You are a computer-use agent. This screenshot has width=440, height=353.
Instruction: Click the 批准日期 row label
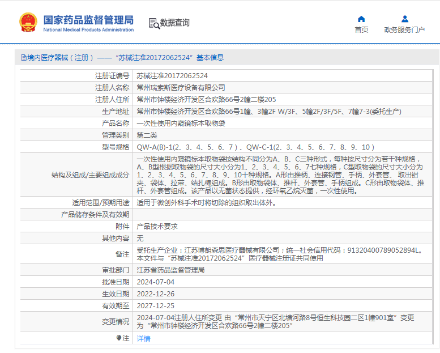tap(116, 282)
